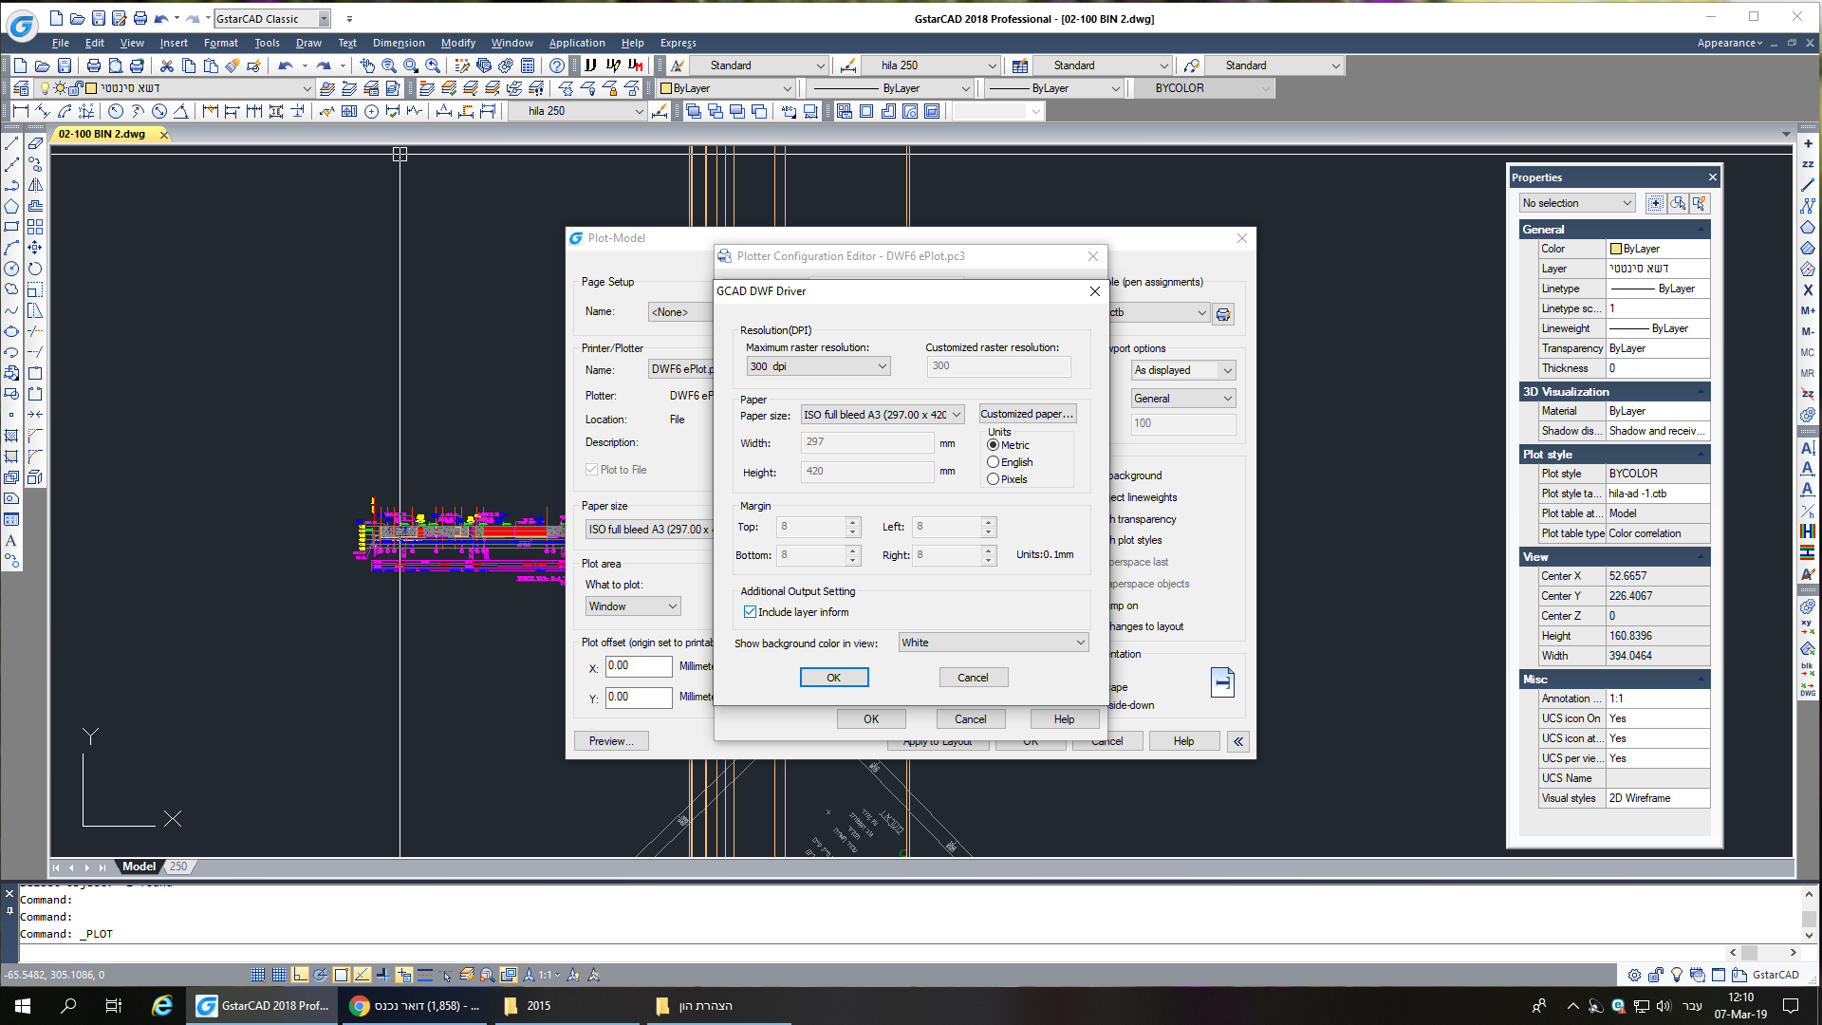The height and width of the screenshot is (1025, 1822).
Task: Click the Color ByLayer swatch in Properties
Action: click(1615, 249)
